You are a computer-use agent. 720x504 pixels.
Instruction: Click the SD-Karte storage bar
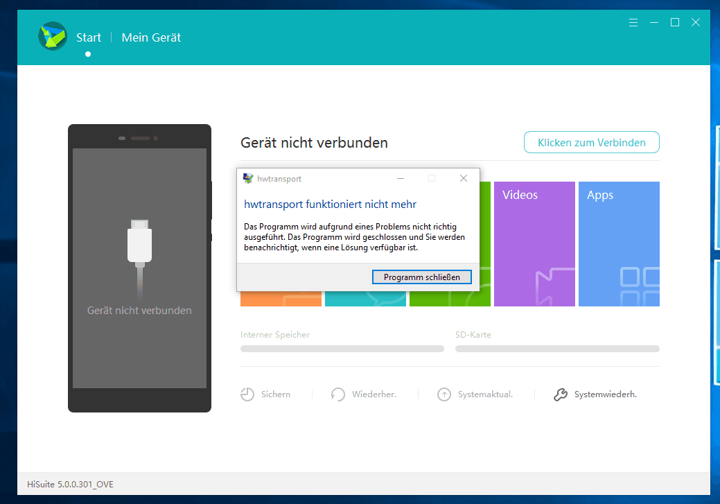click(557, 349)
